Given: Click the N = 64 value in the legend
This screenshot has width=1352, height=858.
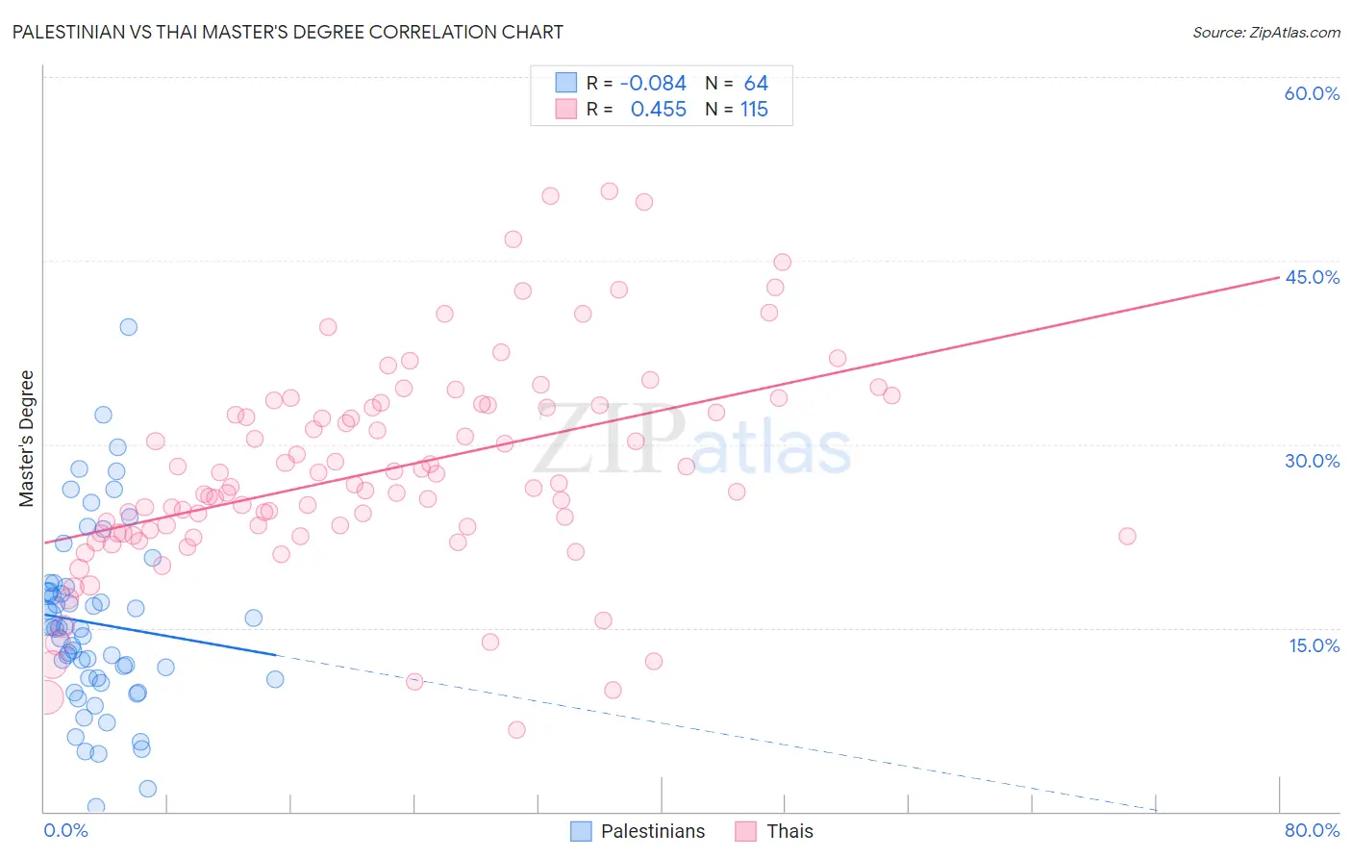Looking at the screenshot, I should click(x=737, y=83).
